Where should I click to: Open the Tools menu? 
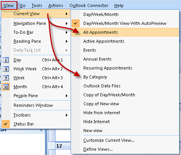point(37,5)
